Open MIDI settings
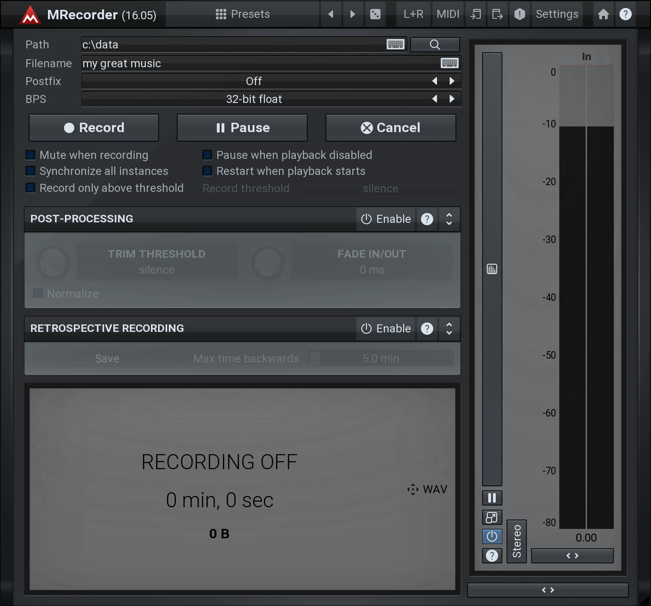The image size is (651, 606). pyautogui.click(x=448, y=14)
